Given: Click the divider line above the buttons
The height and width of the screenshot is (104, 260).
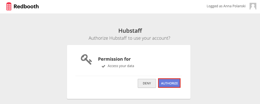Looking at the screenshot, I should [129, 76].
